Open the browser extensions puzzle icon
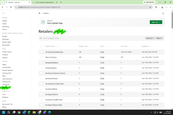The image size is (173, 115). coord(156,7)
